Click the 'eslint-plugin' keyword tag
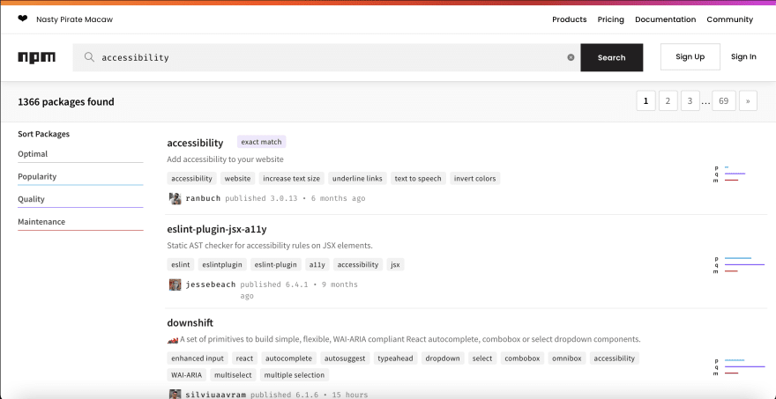This screenshot has width=776, height=399. (x=276, y=264)
